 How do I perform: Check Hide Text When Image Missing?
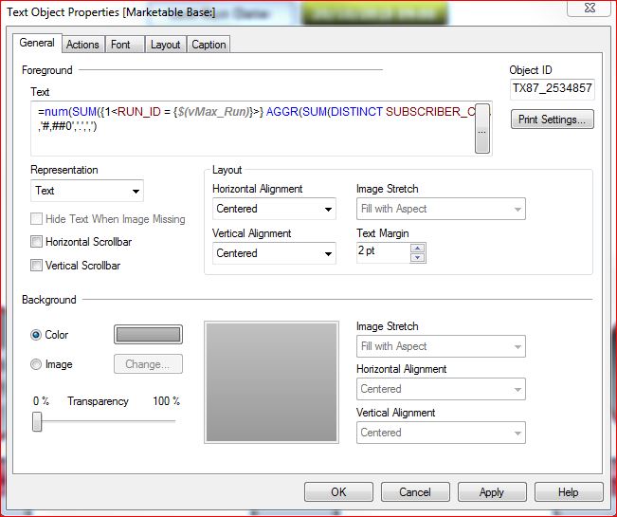pos(36,218)
